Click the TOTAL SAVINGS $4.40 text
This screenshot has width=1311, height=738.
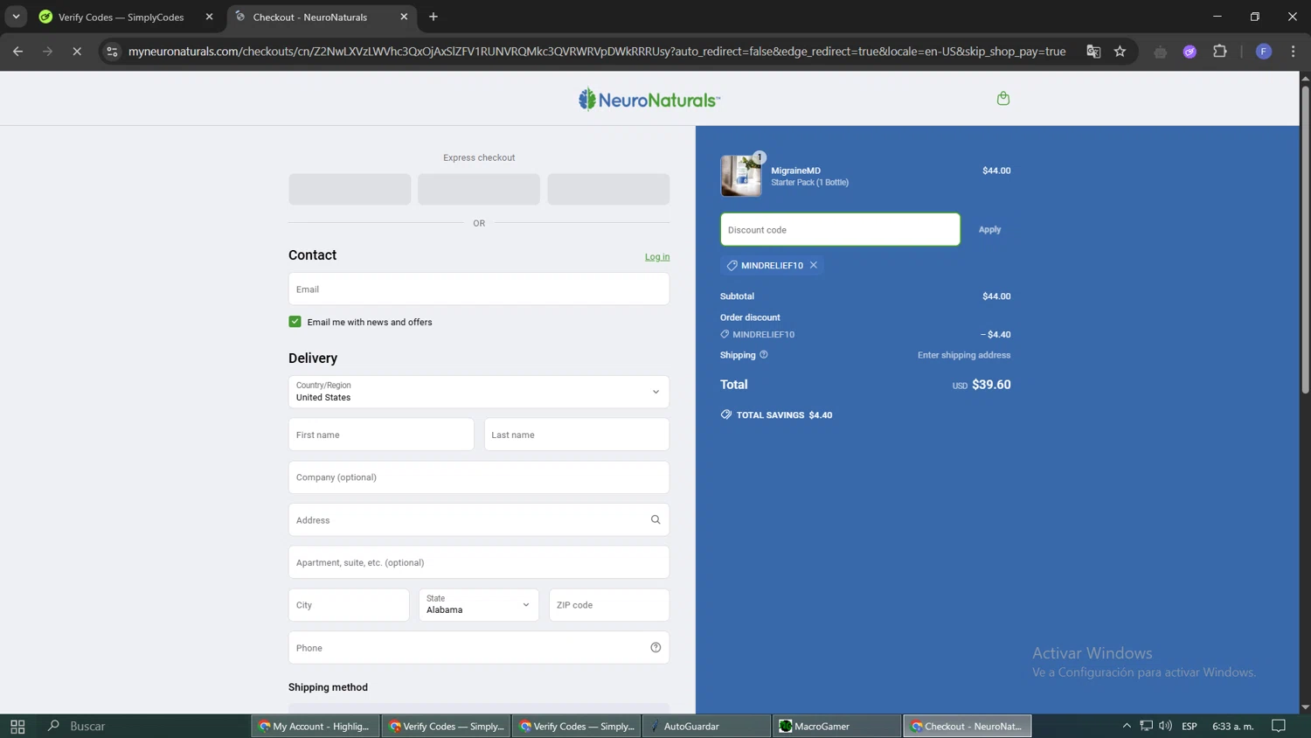point(784,415)
